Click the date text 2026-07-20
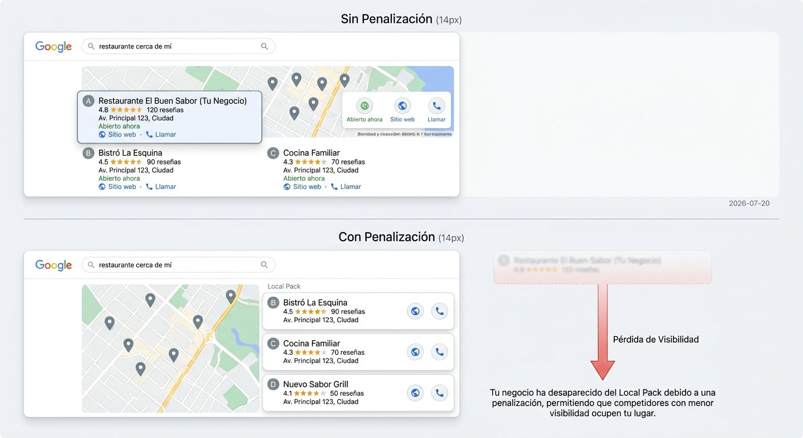The height and width of the screenshot is (438, 803). tap(749, 204)
